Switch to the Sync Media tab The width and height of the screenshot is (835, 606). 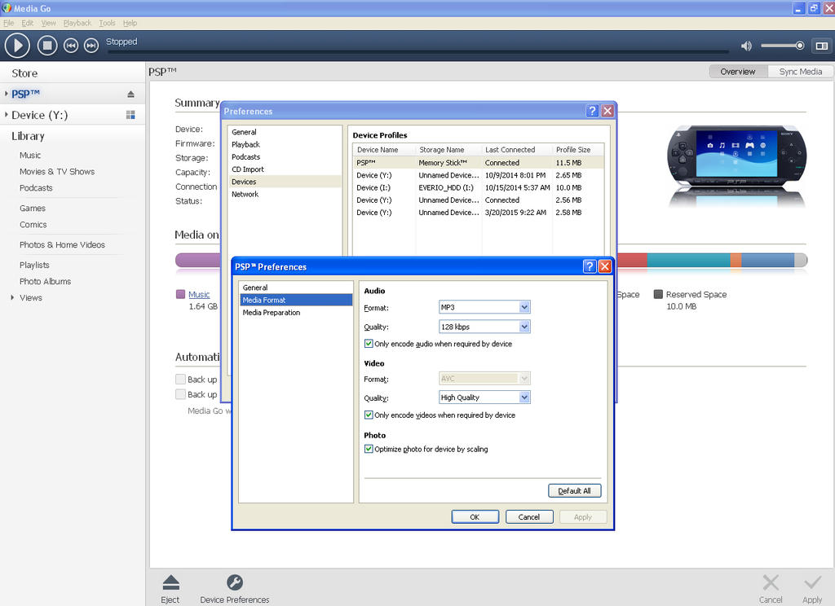[x=801, y=72]
